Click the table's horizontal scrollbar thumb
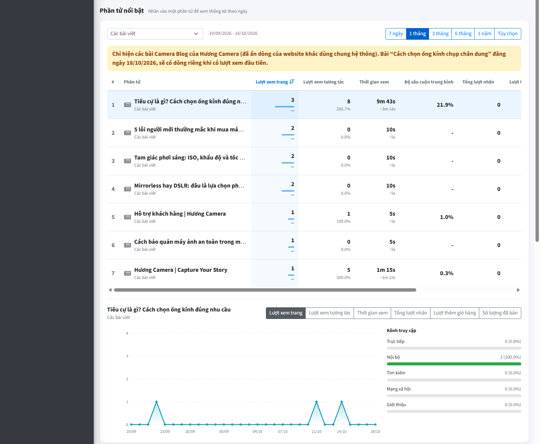The height and width of the screenshot is (444, 540). tap(265, 290)
